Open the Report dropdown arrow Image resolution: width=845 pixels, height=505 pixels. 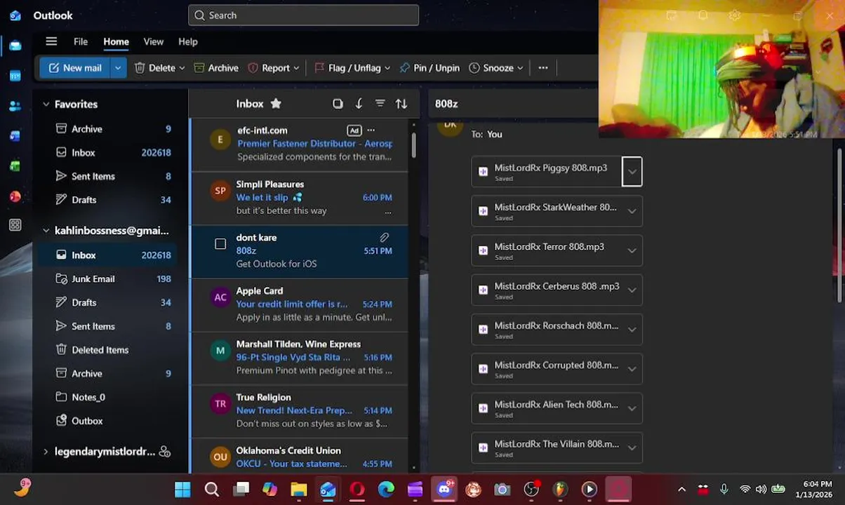click(x=296, y=68)
